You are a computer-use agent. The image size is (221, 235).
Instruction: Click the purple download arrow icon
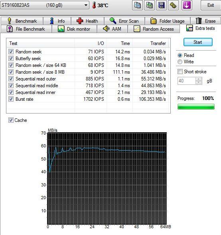[187, 5]
